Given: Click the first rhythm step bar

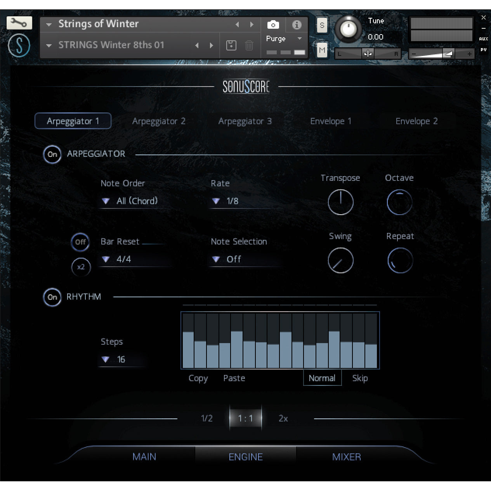Looking at the screenshot, I should pyautogui.click(x=188, y=349).
